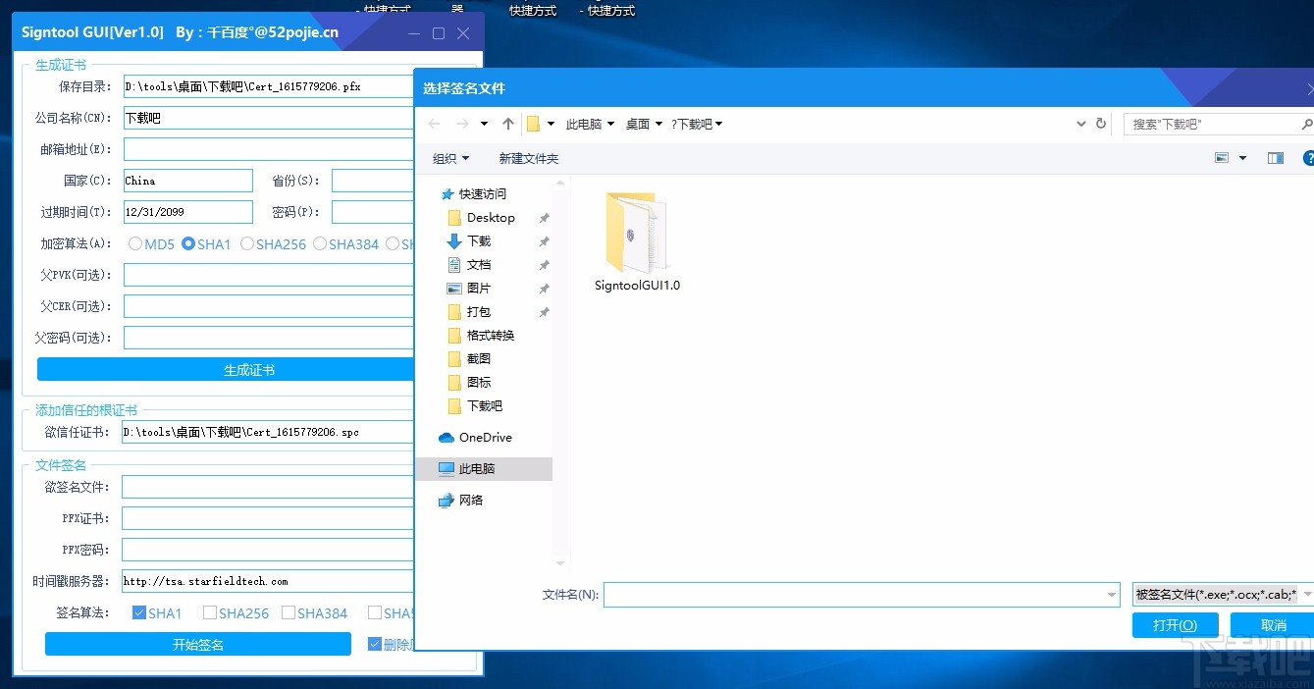Refresh the current folder view
1314x689 pixels.
coord(1100,124)
